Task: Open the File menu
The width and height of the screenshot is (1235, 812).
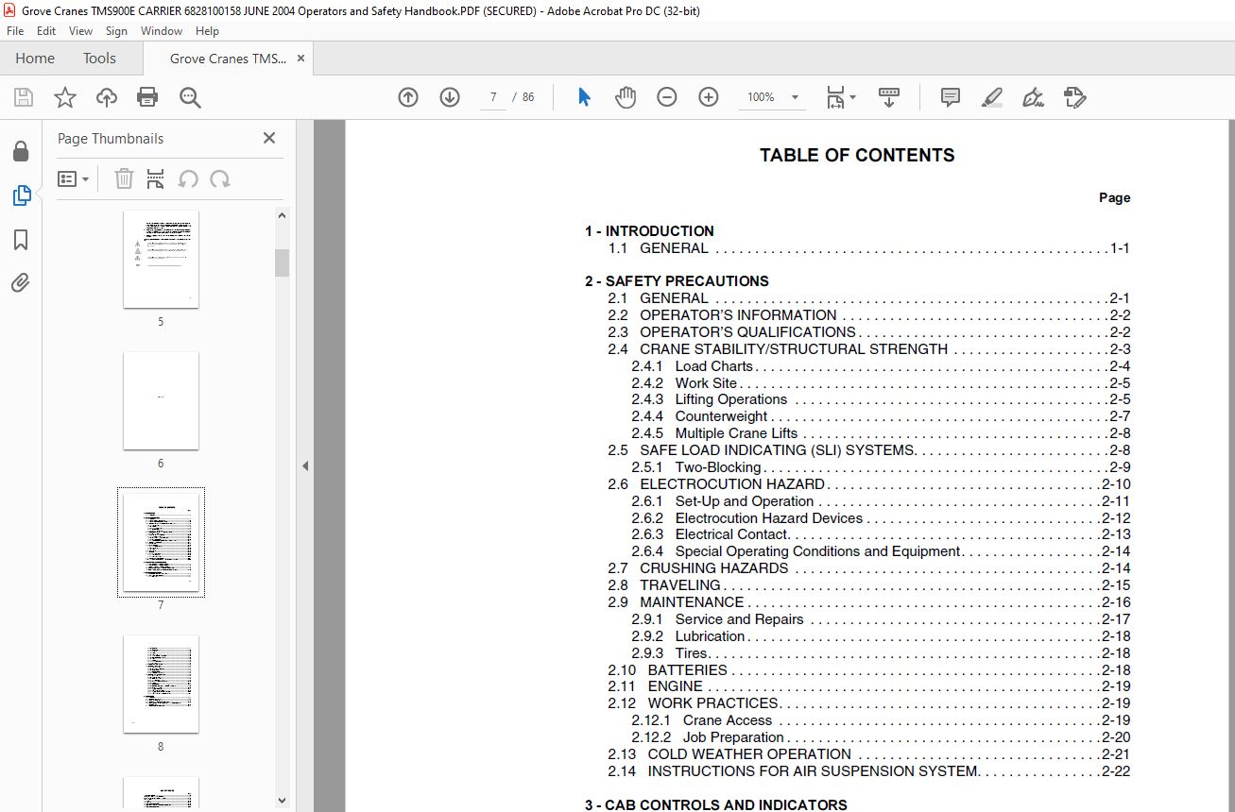Action: click(15, 31)
